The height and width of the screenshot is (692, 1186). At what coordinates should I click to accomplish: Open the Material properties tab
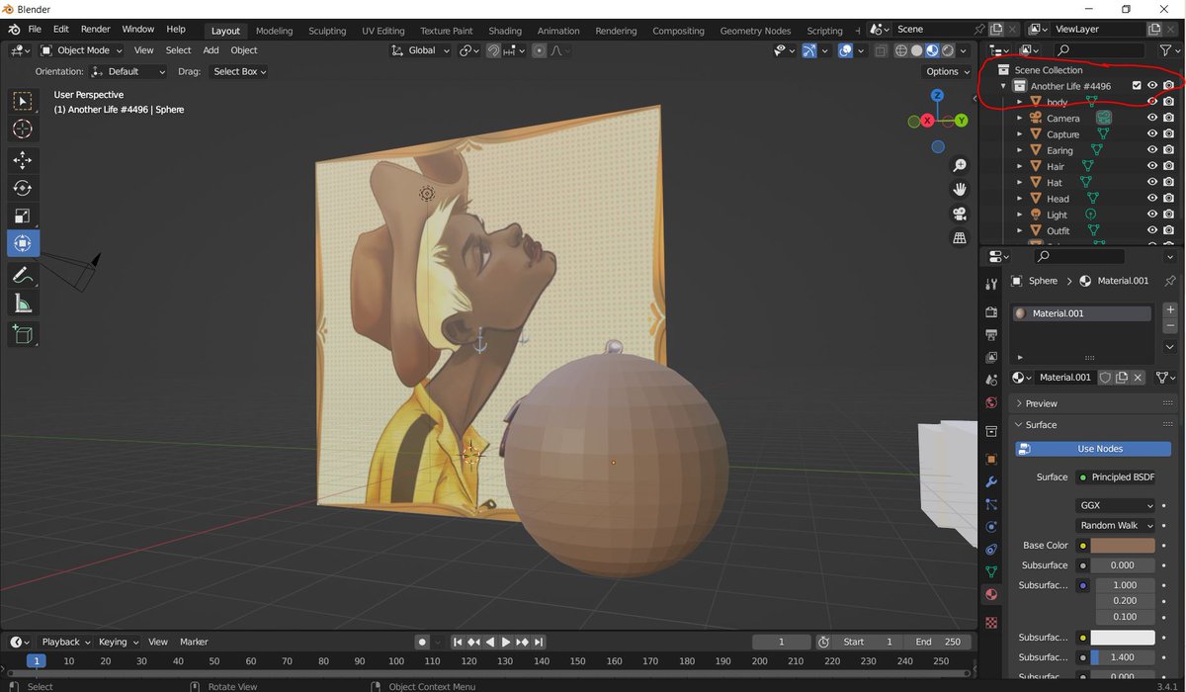click(x=991, y=594)
